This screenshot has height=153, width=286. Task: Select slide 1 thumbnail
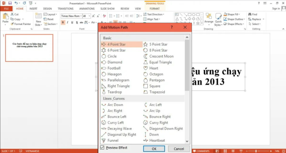(x=29, y=48)
